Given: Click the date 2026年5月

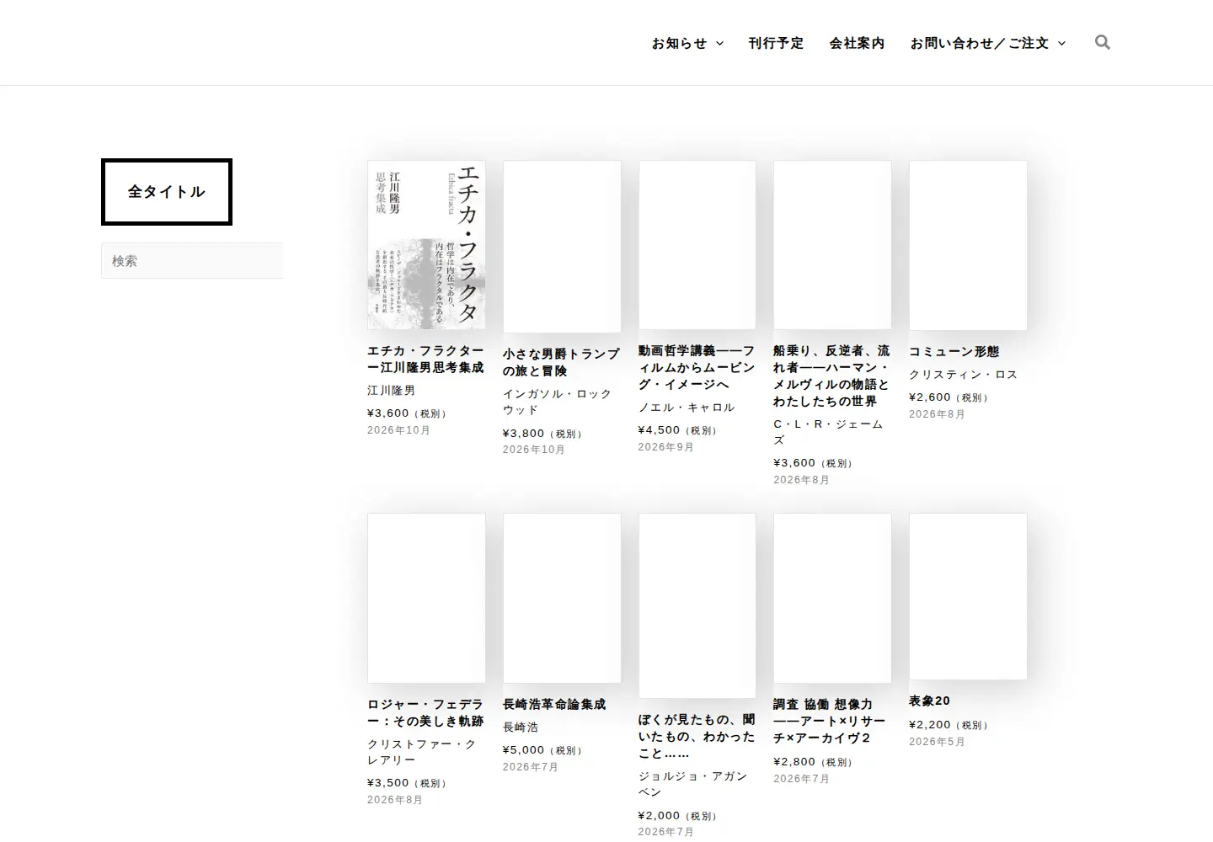Looking at the screenshot, I should (938, 742).
